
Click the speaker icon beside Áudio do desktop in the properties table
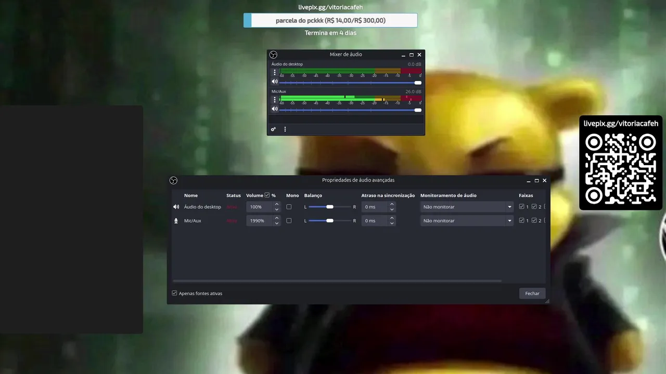pyautogui.click(x=176, y=207)
